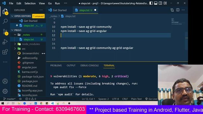Toggle the bottom panel layout button
The width and height of the screenshot is (203, 114).
point(156,3)
